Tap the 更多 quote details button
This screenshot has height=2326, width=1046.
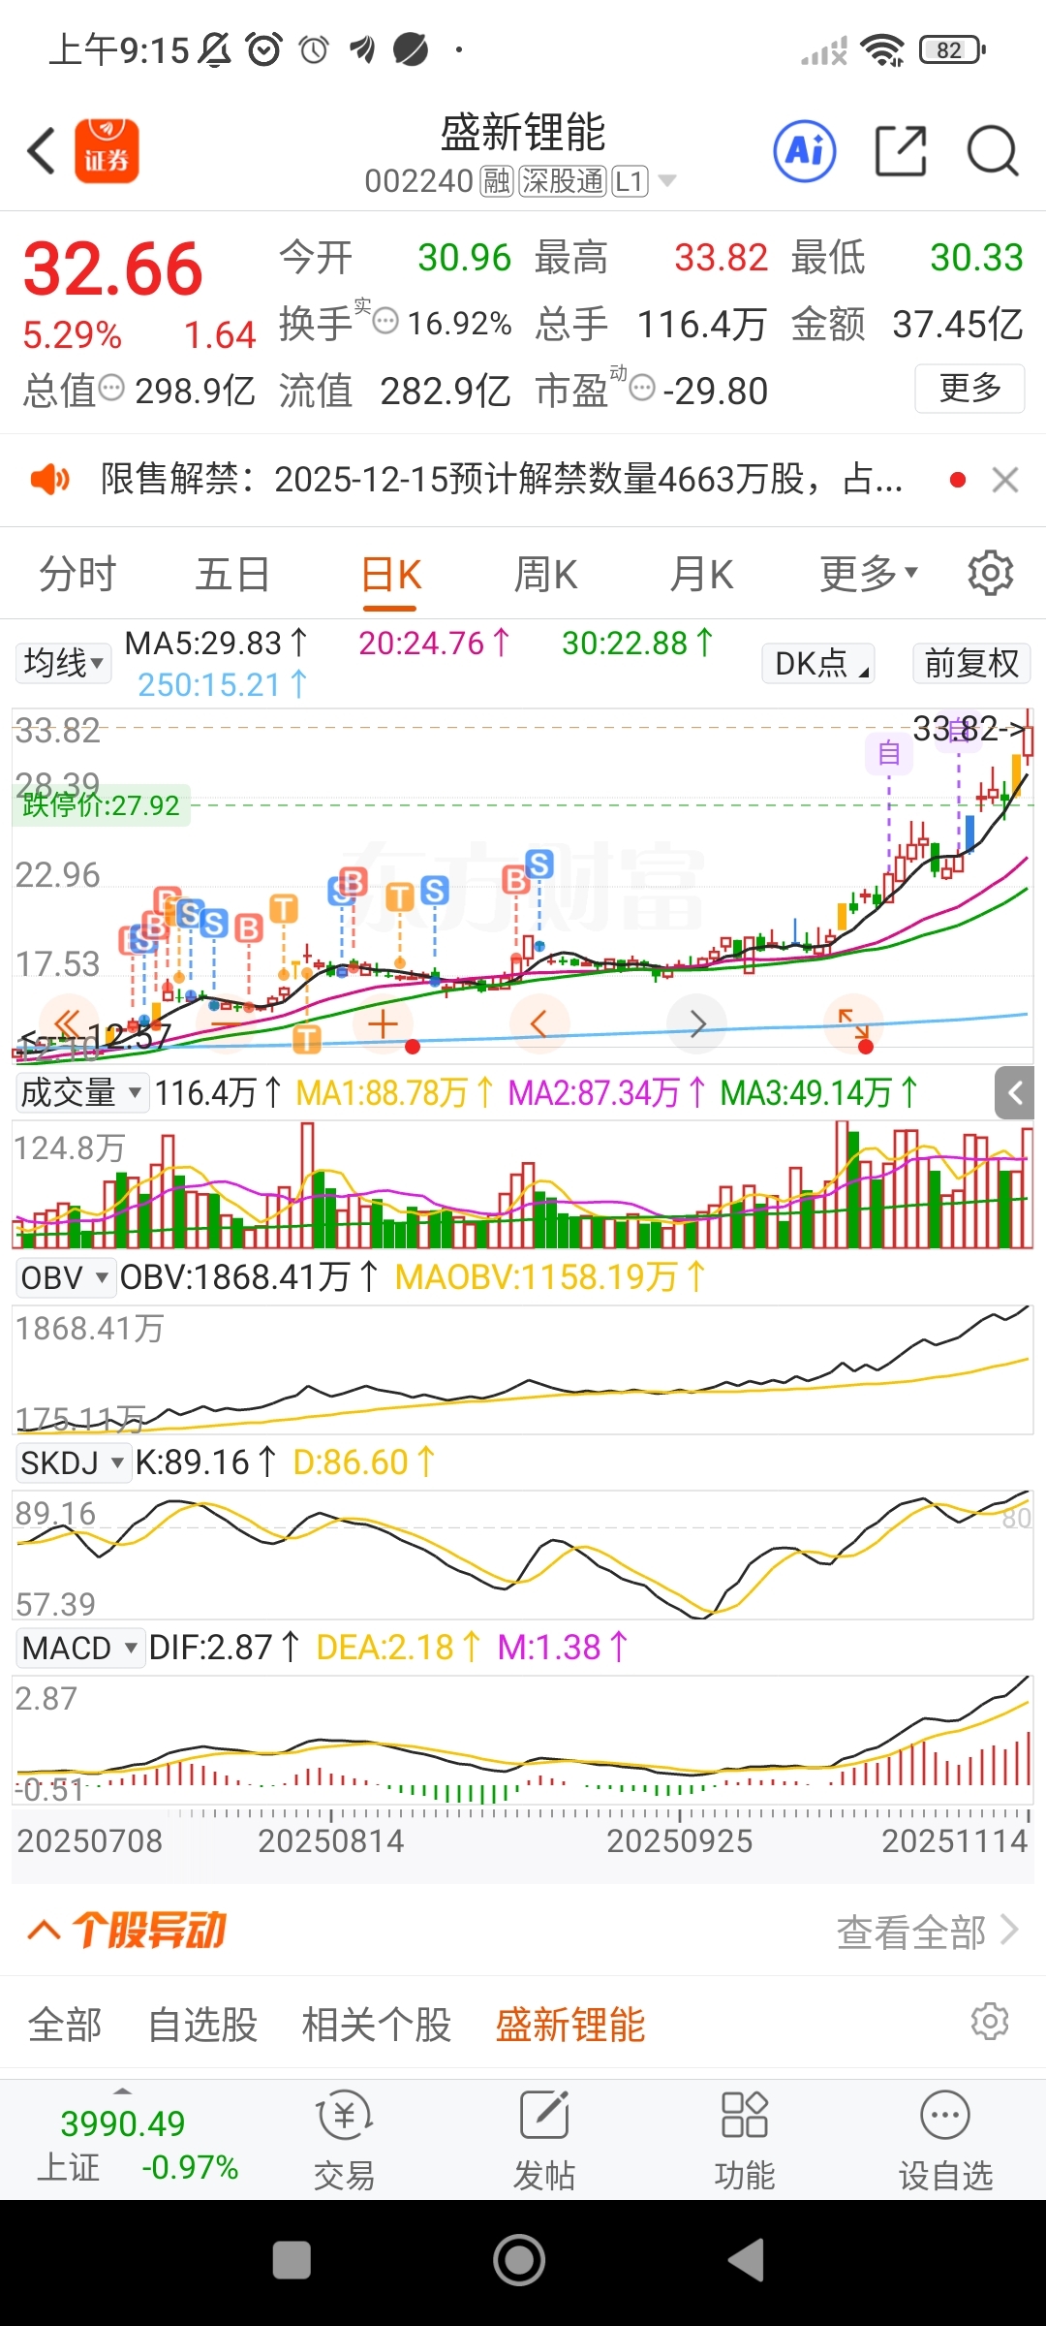[x=969, y=388]
